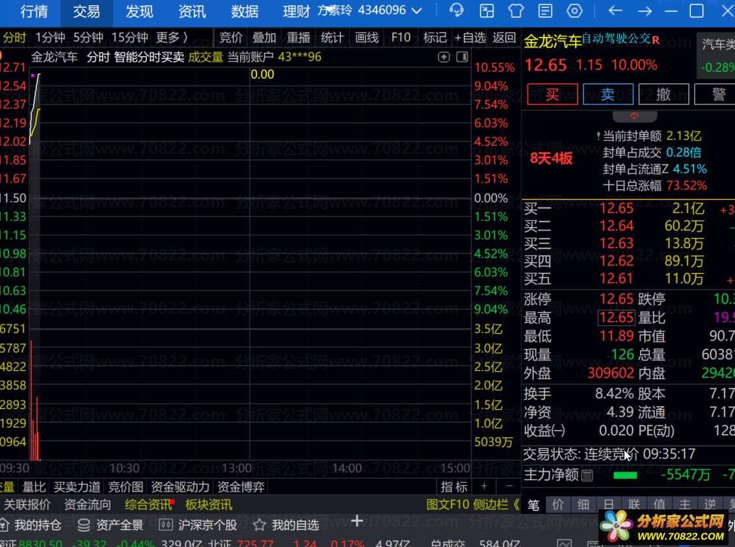
Task: Open the 发现 top menu
Action: pyautogui.click(x=139, y=11)
